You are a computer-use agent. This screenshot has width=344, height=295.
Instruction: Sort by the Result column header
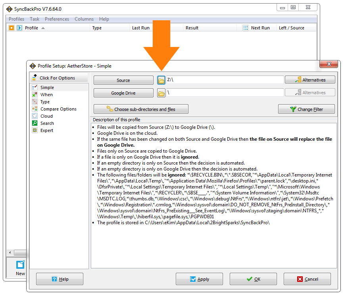[x=192, y=28]
